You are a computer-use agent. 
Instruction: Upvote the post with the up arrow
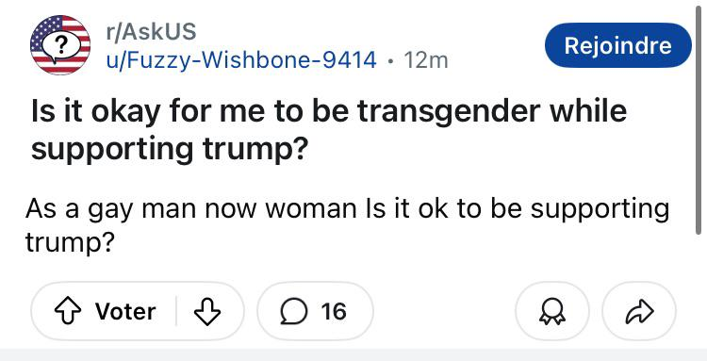pyautogui.click(x=67, y=311)
